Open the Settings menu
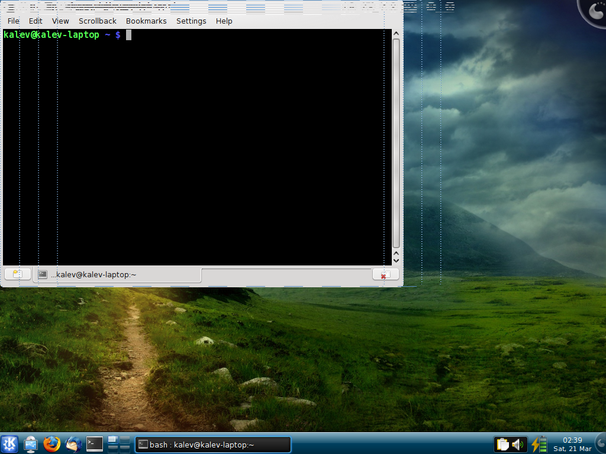Image resolution: width=606 pixels, height=454 pixels. coord(191,21)
